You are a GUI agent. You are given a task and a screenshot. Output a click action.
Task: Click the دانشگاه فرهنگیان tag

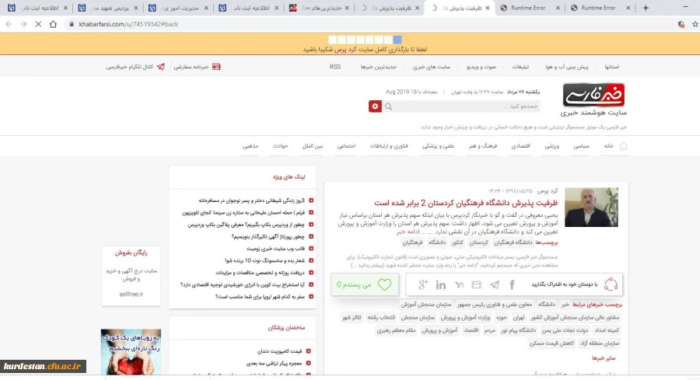513,242
